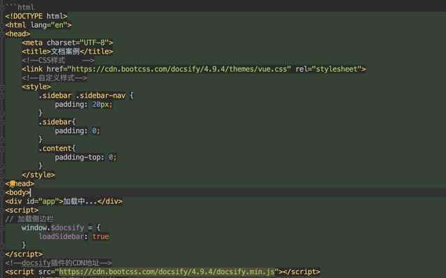446x278 pixels.
Task: Click the html language tag after the backticks
Action: [x=26, y=7]
